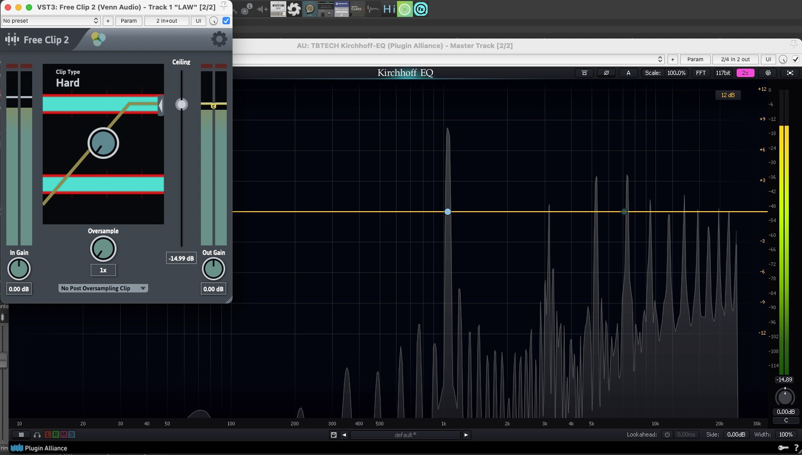Click the headphones solo icon

point(37,434)
